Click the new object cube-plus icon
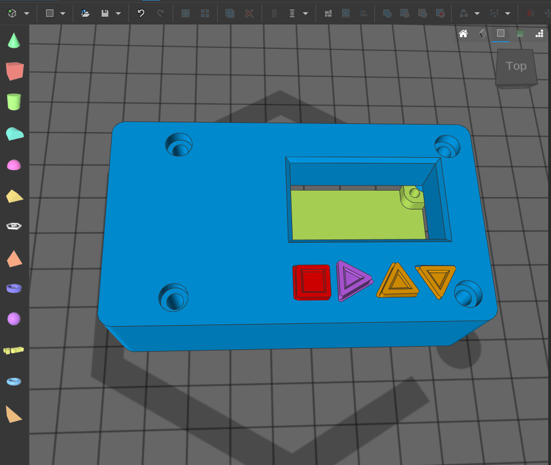Image resolution: width=551 pixels, height=465 pixels. [x=12, y=13]
